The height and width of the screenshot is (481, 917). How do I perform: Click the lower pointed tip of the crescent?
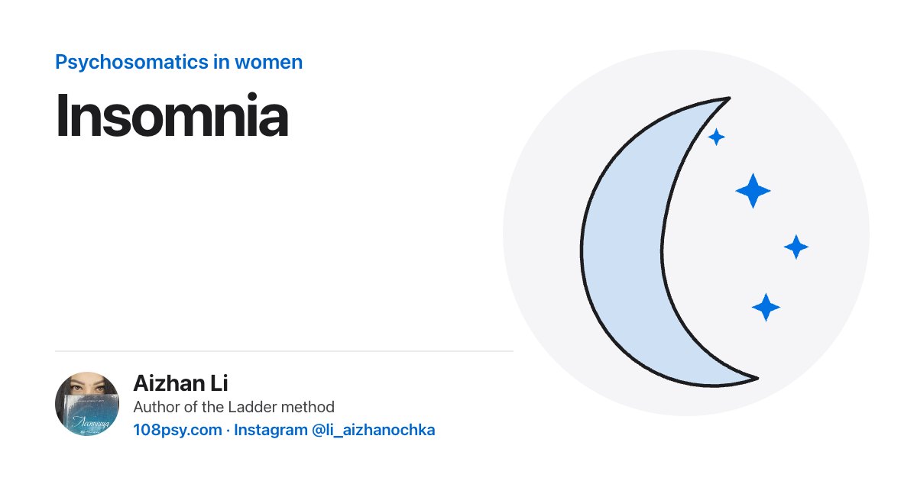tap(753, 378)
